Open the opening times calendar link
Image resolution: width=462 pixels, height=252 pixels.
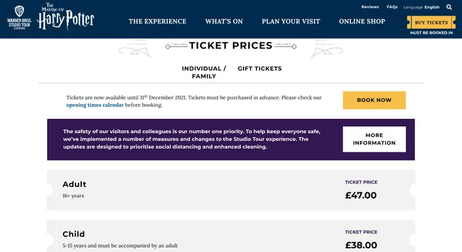point(95,105)
